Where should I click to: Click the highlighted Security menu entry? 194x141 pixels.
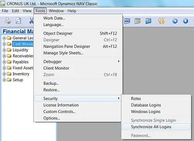[x=78, y=99]
